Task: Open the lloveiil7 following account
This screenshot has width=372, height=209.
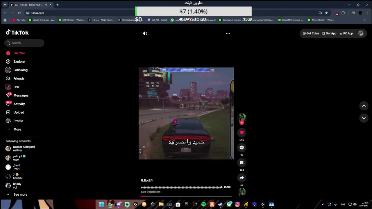Action: coord(15,176)
